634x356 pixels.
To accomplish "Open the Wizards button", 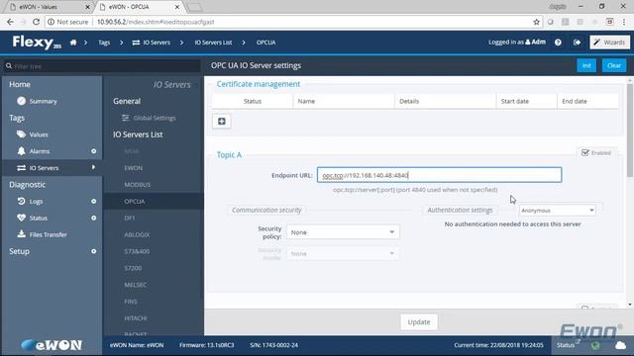I will pyautogui.click(x=610, y=42).
